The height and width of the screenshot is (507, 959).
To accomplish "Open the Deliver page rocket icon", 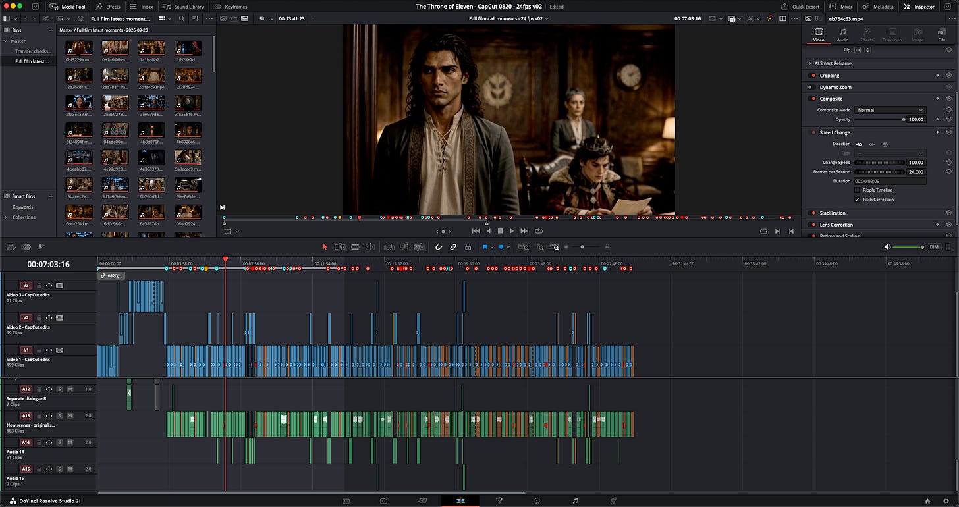I will click(x=613, y=501).
